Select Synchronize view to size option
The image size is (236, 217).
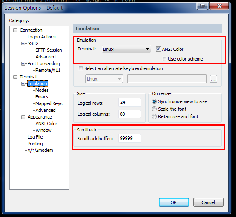point(154,101)
